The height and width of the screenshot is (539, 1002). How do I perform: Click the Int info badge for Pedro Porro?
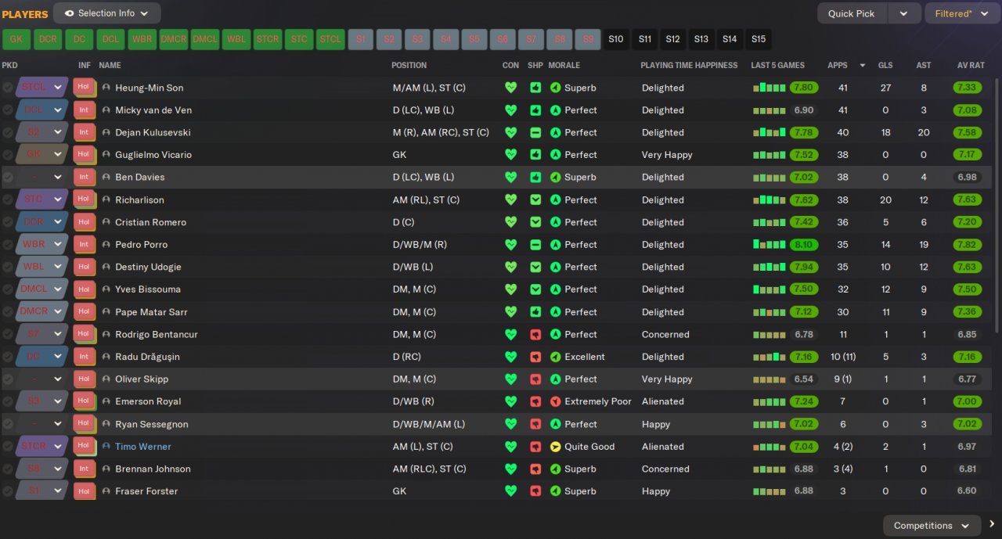(84, 245)
